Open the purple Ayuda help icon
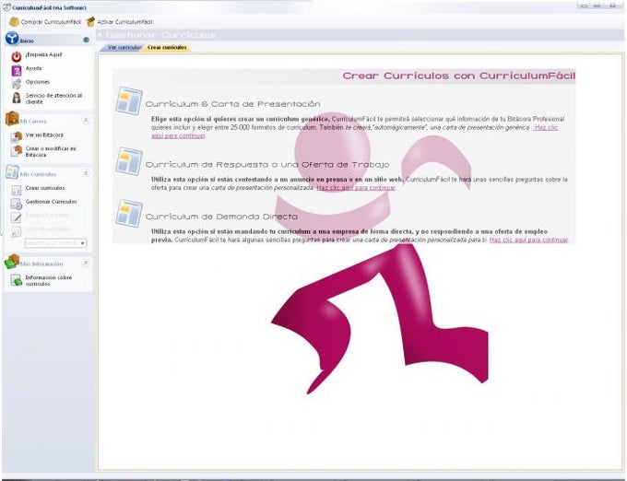The image size is (627, 481). click(x=17, y=70)
